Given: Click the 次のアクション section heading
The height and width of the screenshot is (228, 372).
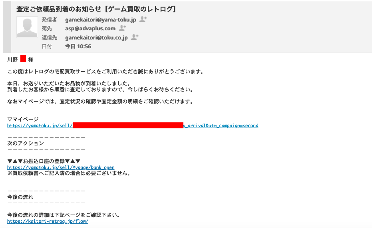Looking at the screenshot, I should pos(26,143).
